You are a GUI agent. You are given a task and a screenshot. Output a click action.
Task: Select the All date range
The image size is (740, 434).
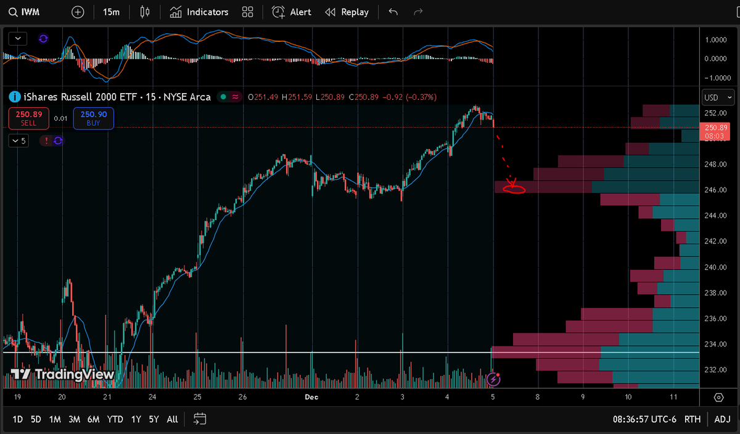[x=172, y=419]
